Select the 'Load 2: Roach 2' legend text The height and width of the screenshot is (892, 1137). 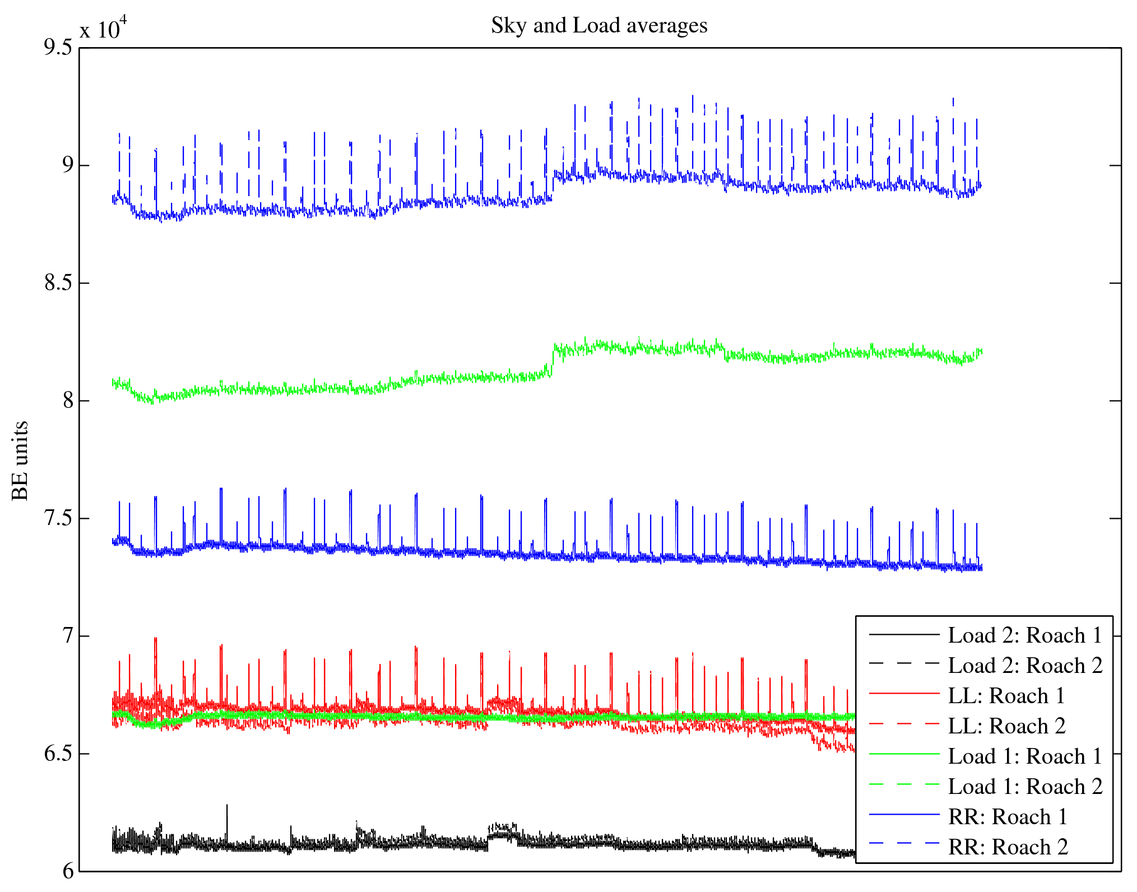[x=1025, y=666]
